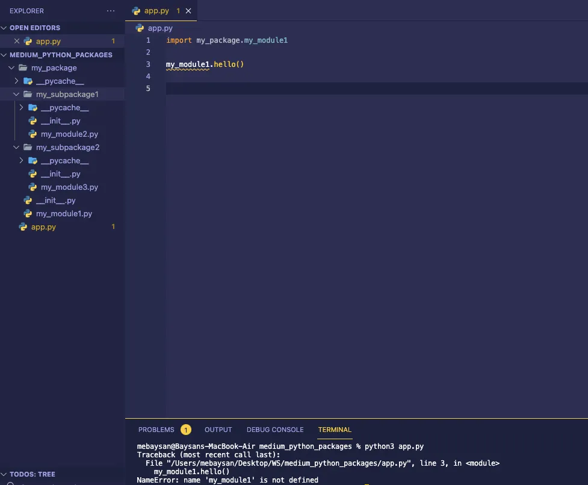Click Python icon beside my_module2.py
Screen dimensions: 588x485
tap(33, 134)
